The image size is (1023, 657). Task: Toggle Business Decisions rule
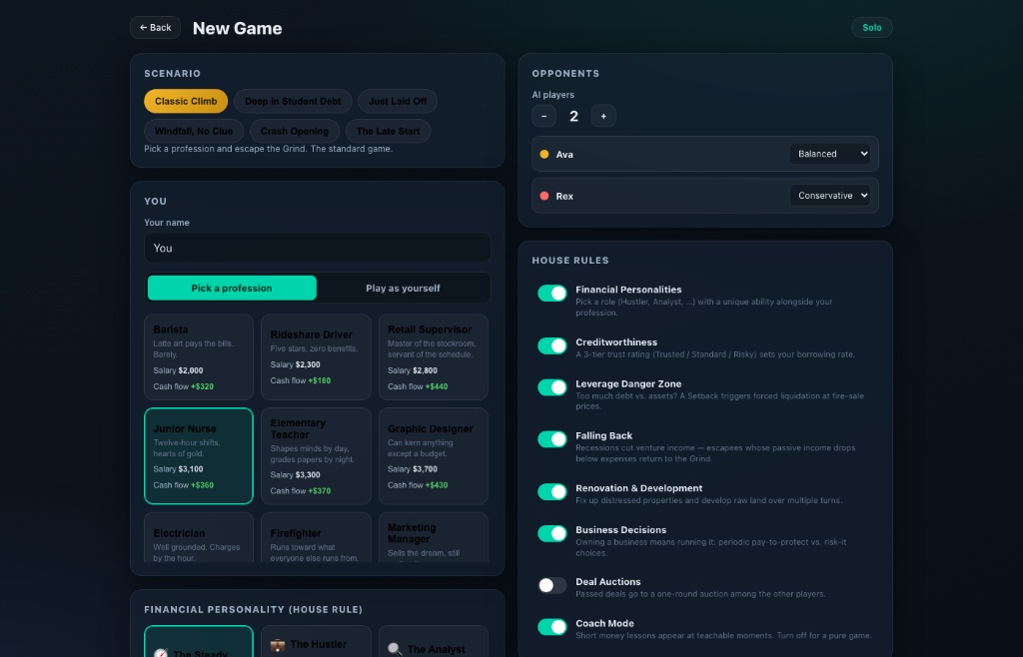click(x=551, y=533)
